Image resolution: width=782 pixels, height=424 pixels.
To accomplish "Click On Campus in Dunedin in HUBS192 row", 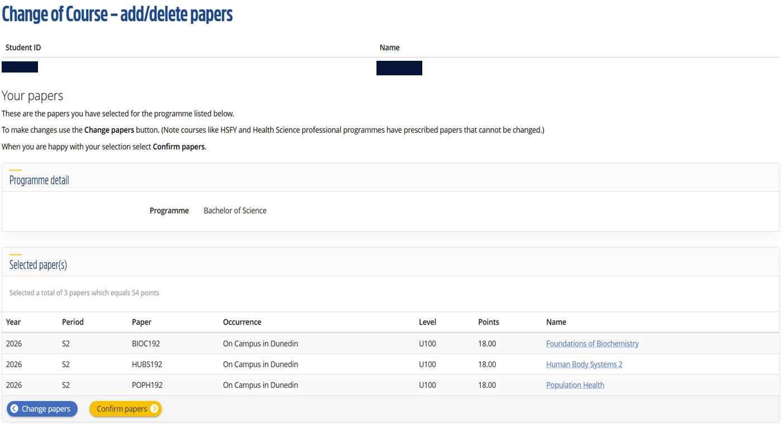I will point(260,364).
